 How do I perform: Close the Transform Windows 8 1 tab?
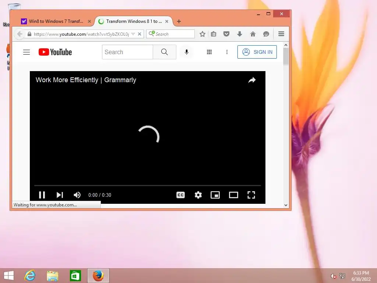click(167, 21)
